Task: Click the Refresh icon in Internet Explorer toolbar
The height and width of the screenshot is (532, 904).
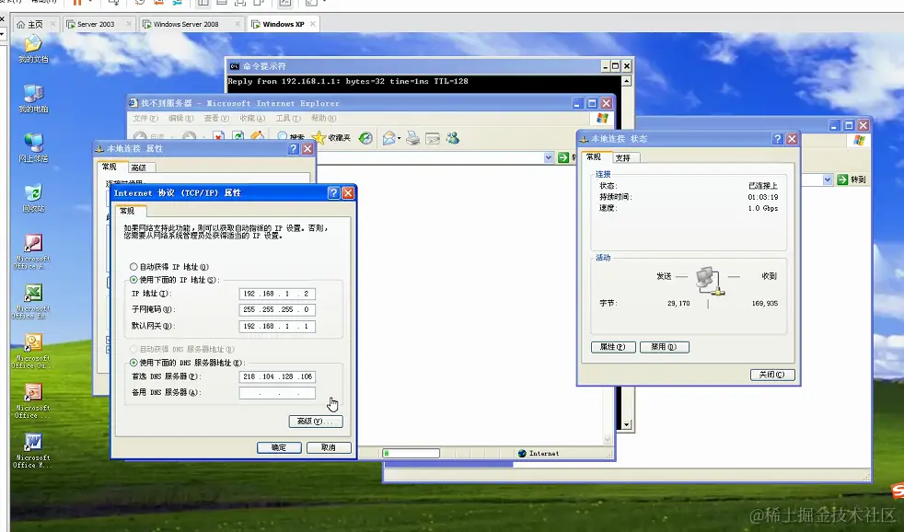Action: [x=238, y=137]
